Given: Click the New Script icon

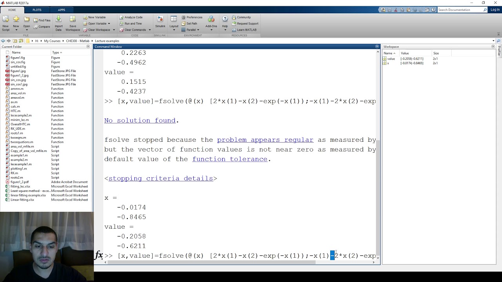Looking at the screenshot, I should click(5, 19).
